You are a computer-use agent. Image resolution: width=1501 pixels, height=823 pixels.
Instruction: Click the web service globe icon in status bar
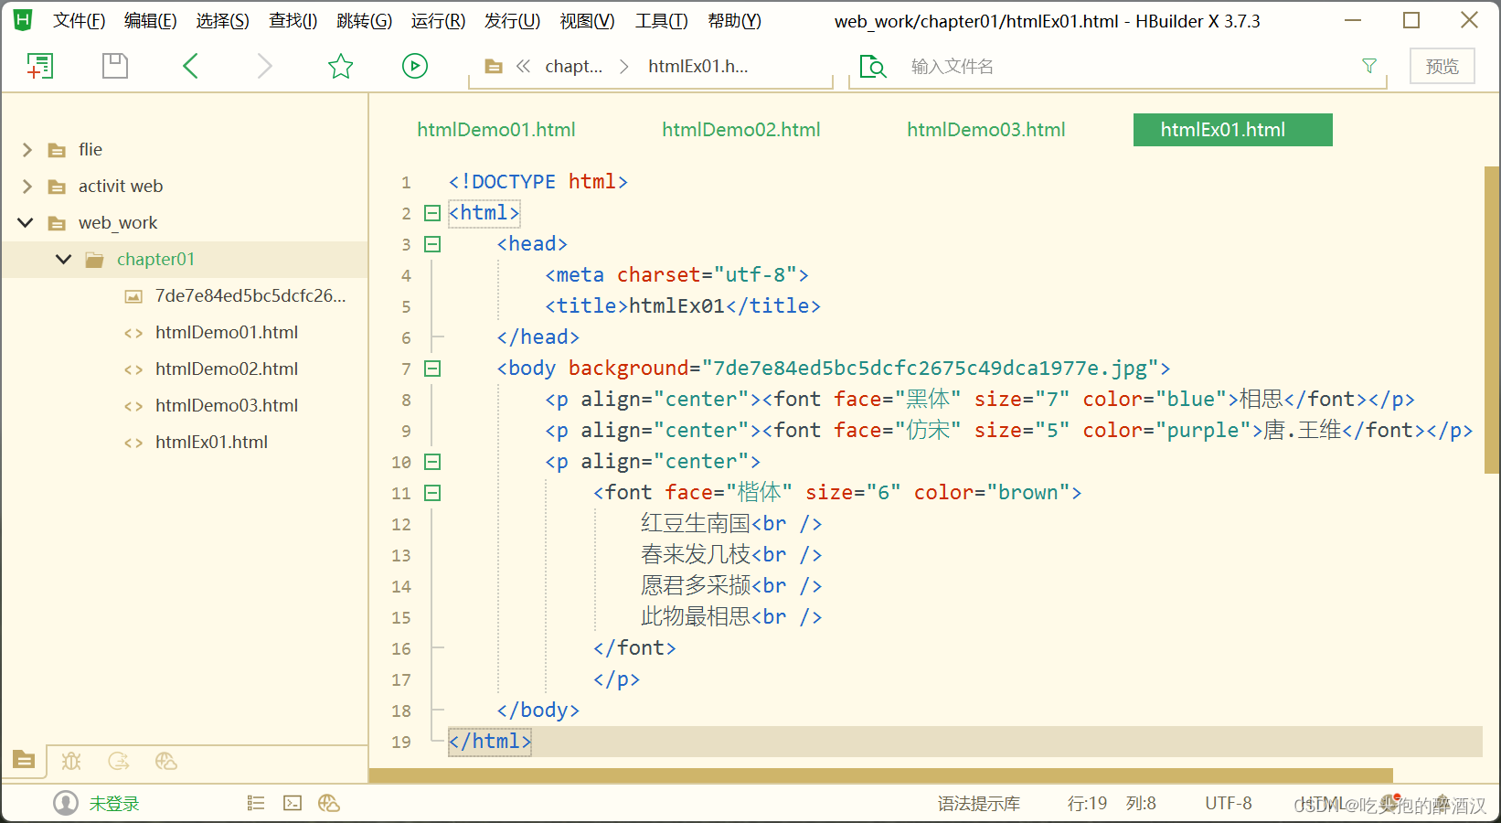coord(329,802)
